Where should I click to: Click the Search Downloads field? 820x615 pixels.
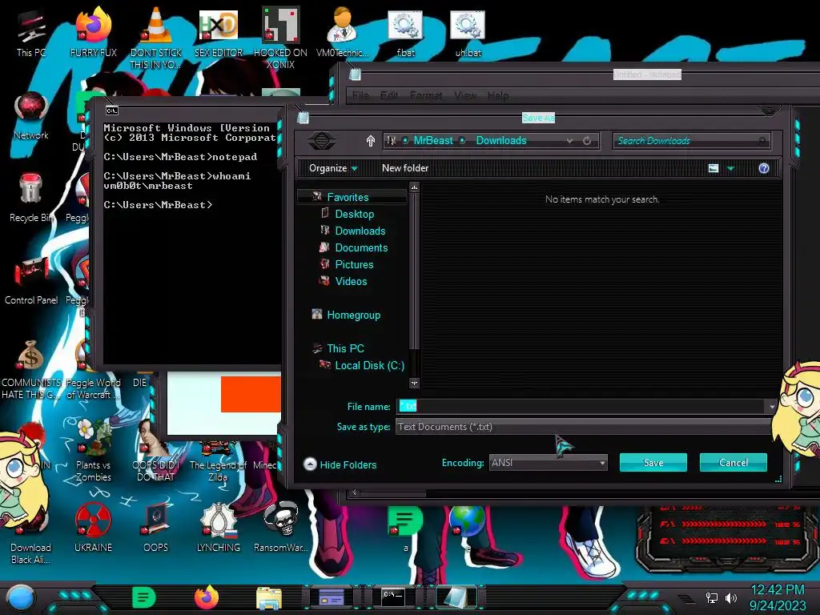[691, 141]
